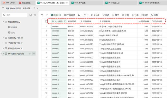Tick the select-all checkbox in header row
The height and width of the screenshot is (98, 167).
pos(46,21)
